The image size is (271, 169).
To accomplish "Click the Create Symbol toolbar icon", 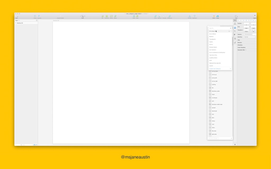I will [60, 16].
